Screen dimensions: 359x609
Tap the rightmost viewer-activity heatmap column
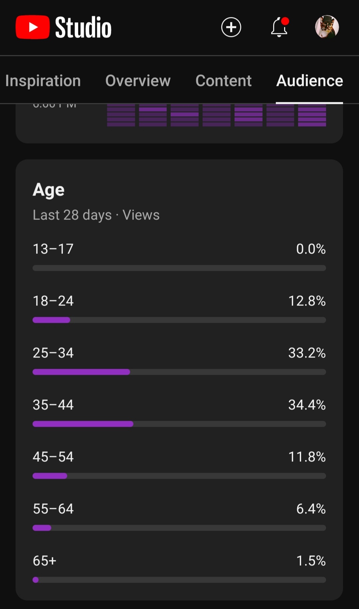point(312,115)
